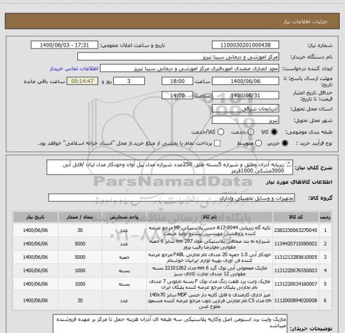This screenshot has height=333, width=345.
Task: Click quantity 1000 in row 5
Action: pos(80,284)
